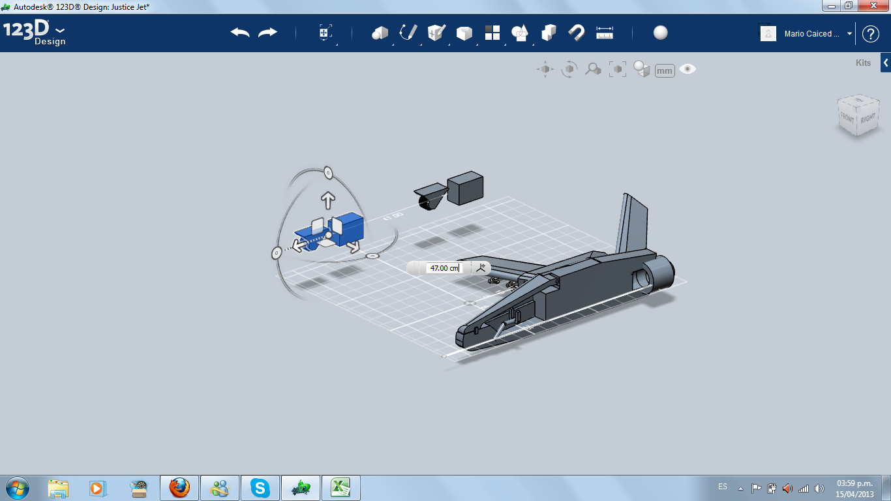
Task: Open the Pattern tool menu
Action: click(x=492, y=33)
